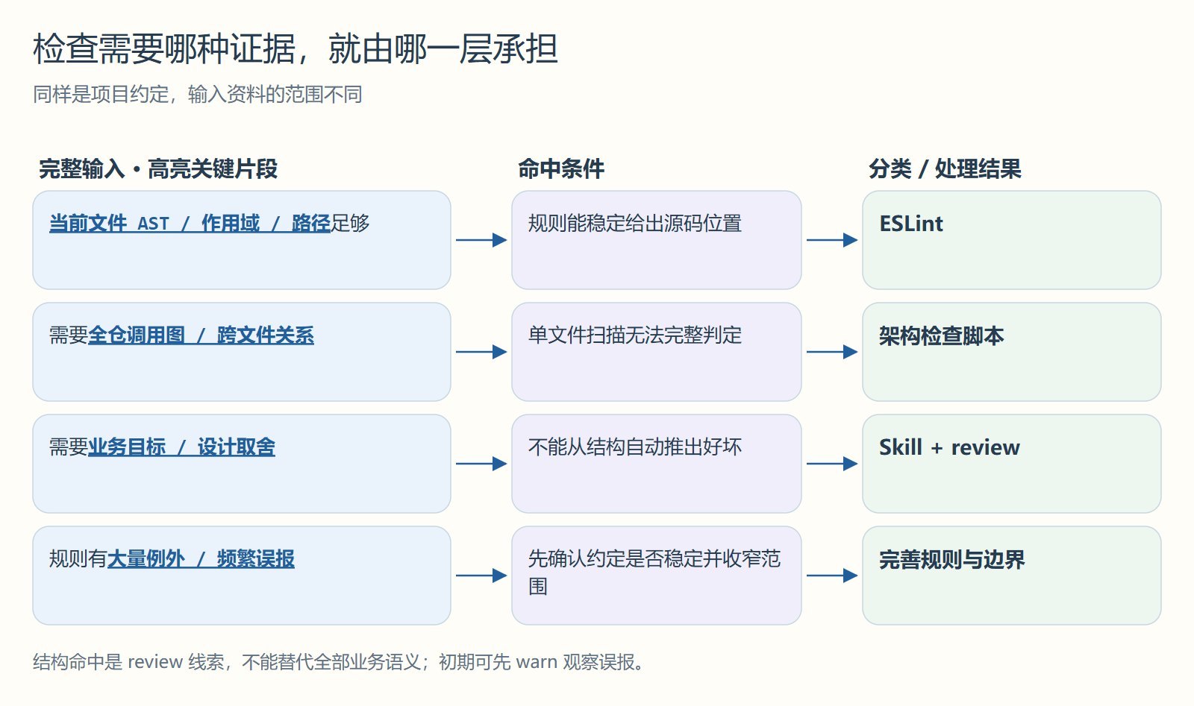Viewport: 1194px width, 706px height.
Task: Click the Skill + review result card
Action: [1012, 464]
